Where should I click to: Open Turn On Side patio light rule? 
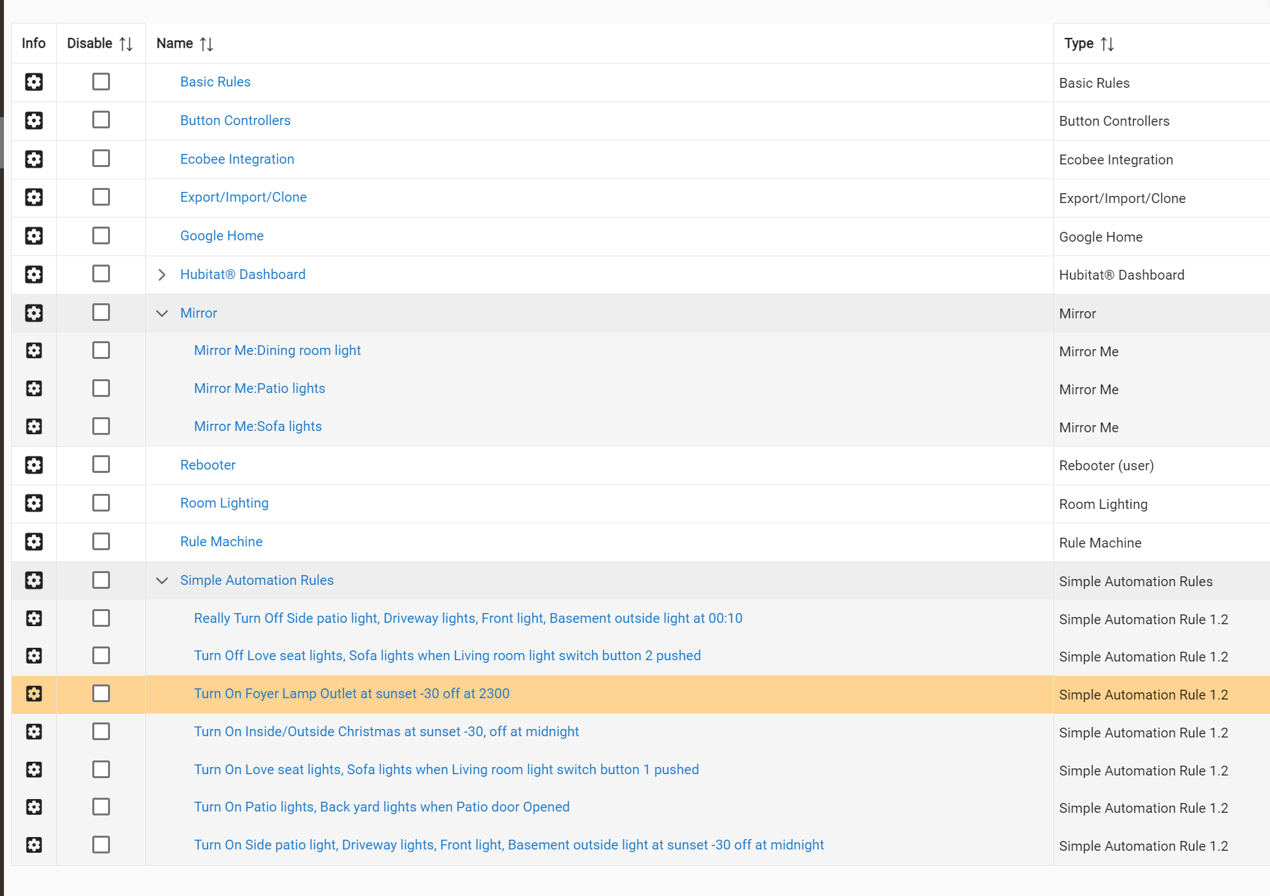pos(509,845)
